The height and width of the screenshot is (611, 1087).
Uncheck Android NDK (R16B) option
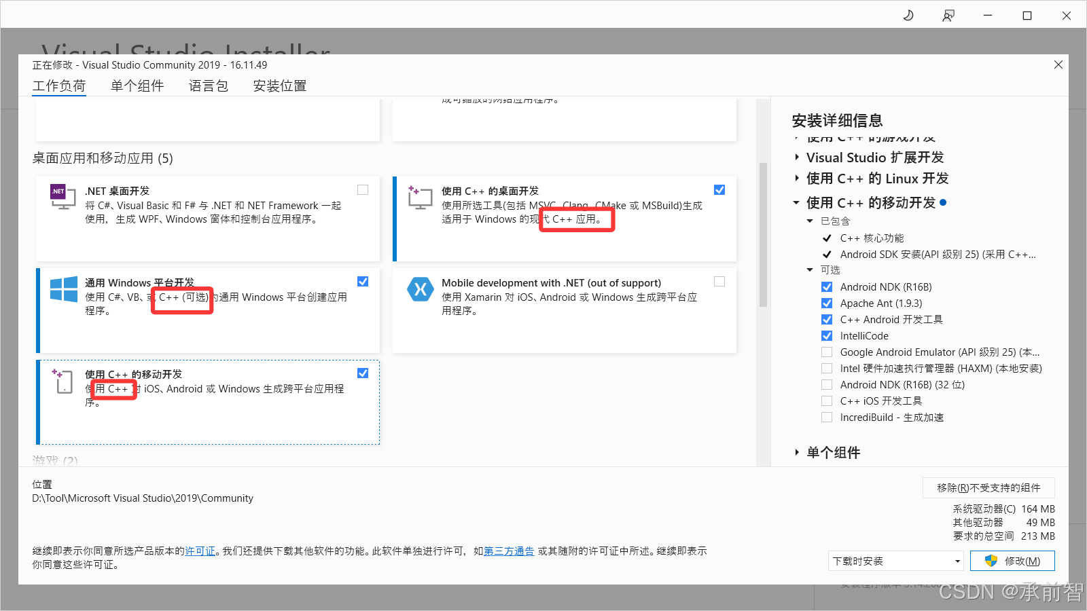click(827, 287)
